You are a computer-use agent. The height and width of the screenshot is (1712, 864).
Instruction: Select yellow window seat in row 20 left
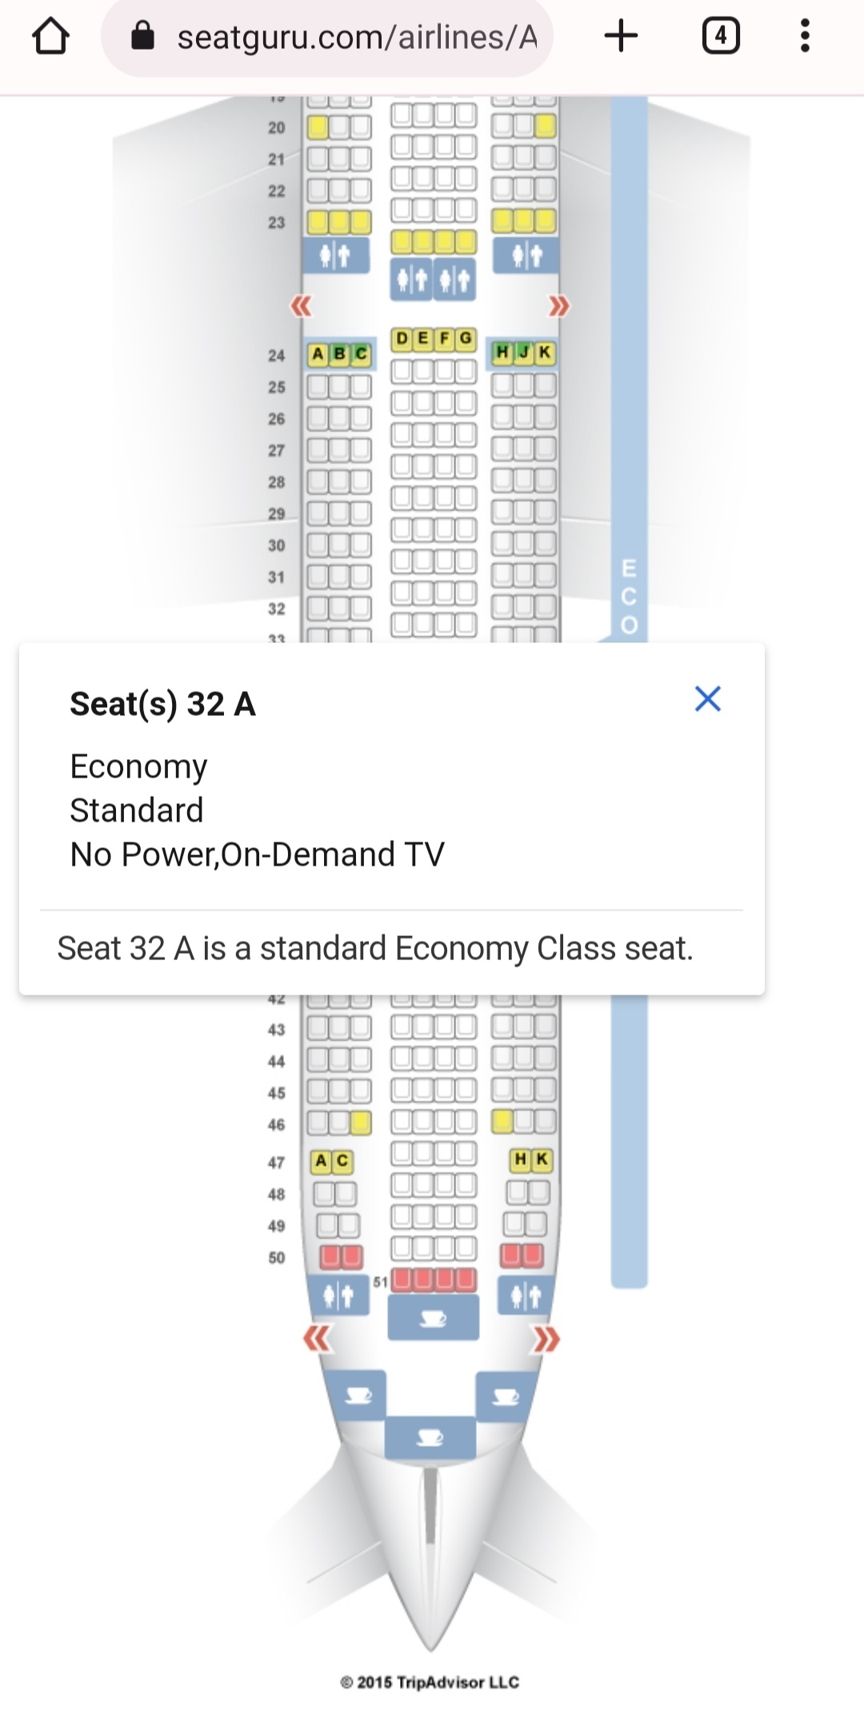318,127
